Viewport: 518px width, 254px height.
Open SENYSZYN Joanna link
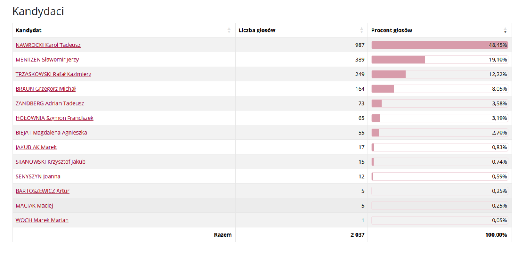click(38, 176)
